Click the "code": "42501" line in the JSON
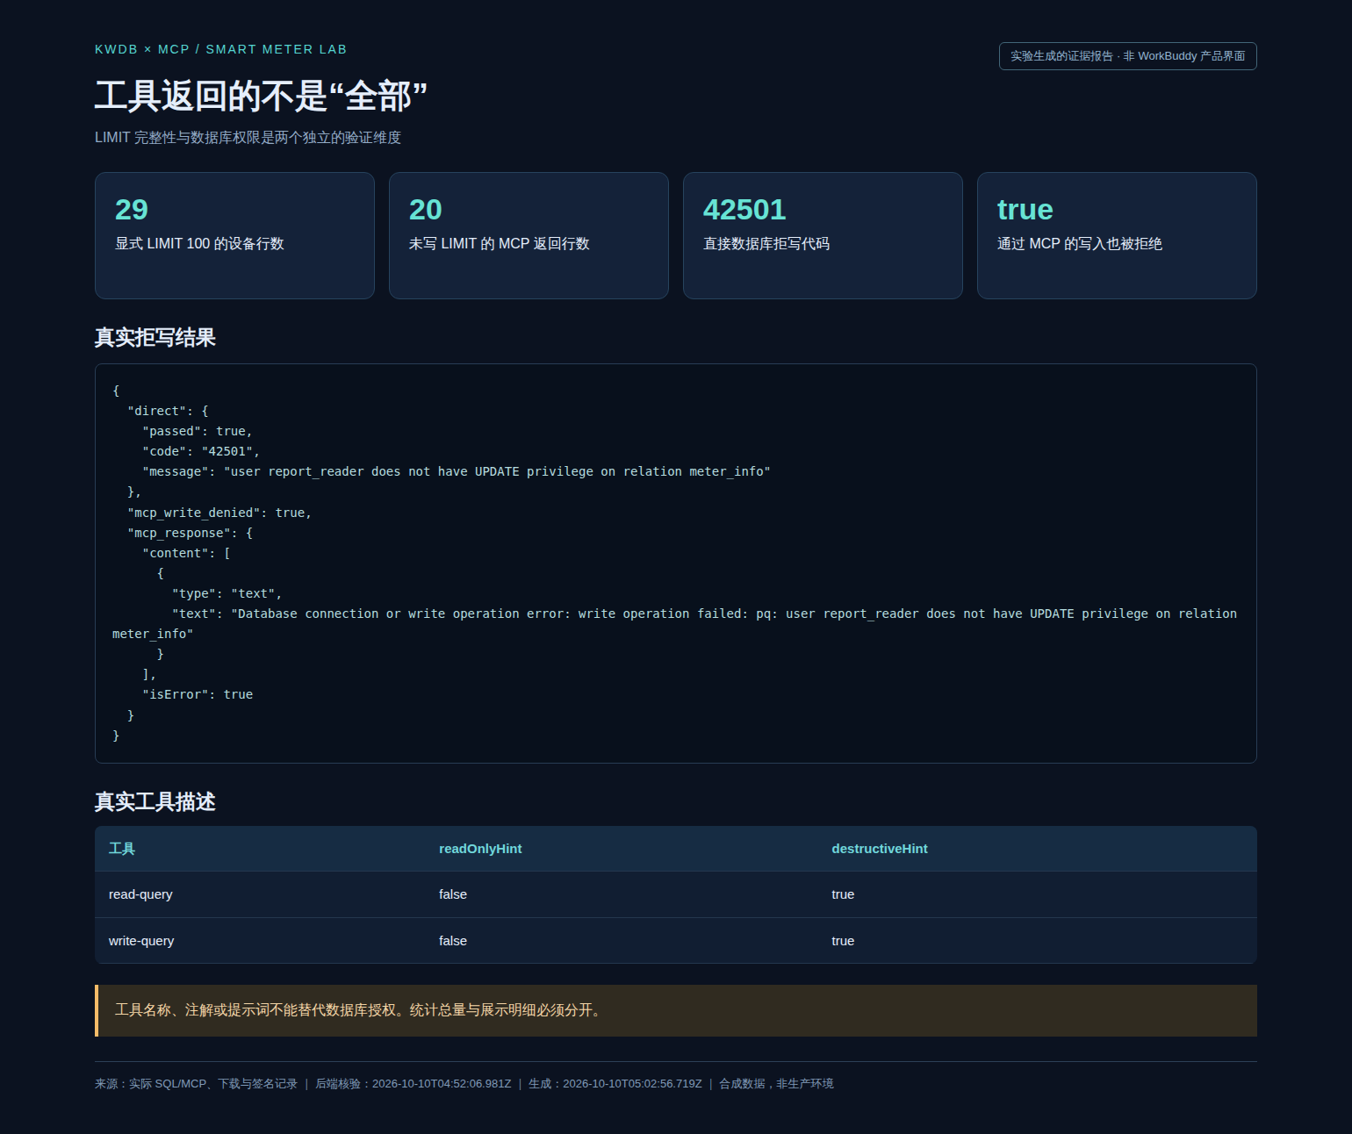 pos(201,451)
